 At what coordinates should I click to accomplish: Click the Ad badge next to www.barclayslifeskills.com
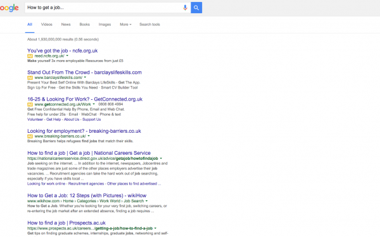pyautogui.click(x=30, y=78)
